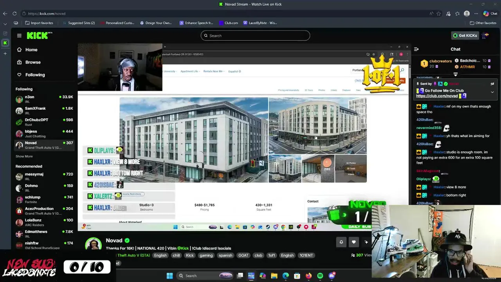501x282 pixels.
Task: Expand the chat leaderboard with the down arrow
Action: click(x=455, y=74)
